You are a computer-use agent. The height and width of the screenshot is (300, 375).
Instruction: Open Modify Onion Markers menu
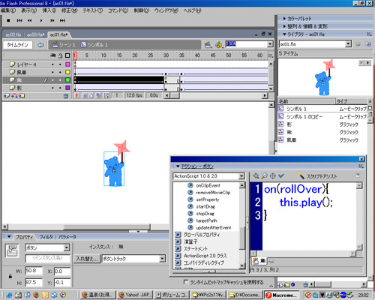[x=106, y=95]
